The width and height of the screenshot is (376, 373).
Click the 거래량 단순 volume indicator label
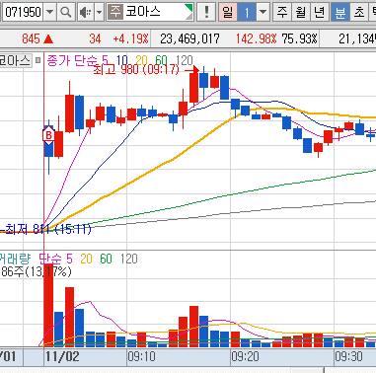[32, 259]
